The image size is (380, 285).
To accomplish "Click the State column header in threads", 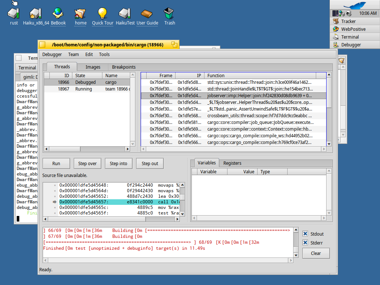I will pos(87,76).
